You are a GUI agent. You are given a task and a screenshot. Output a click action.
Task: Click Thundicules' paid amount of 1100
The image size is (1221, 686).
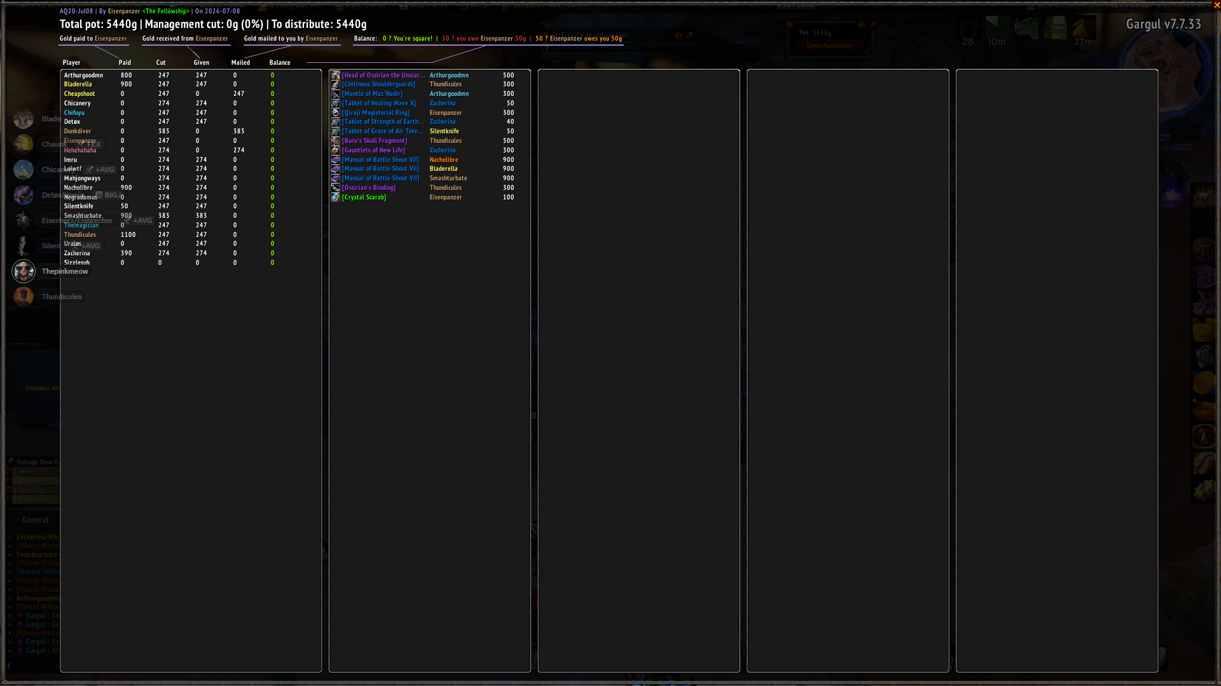tap(128, 235)
